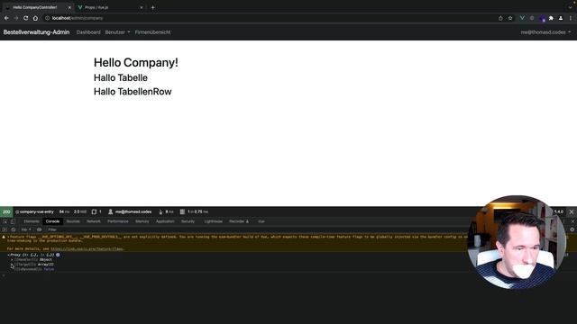Open the Twig render time panel
Screen dimensions: 577x324
166,212
